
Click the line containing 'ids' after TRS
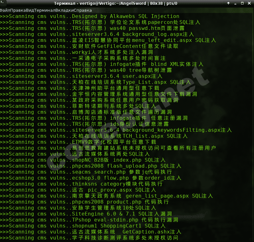(84, 124)
